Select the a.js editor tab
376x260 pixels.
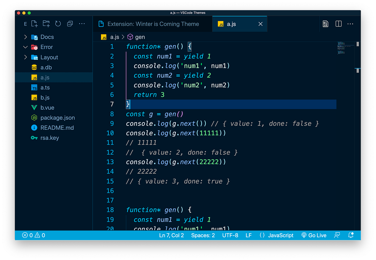coord(231,24)
